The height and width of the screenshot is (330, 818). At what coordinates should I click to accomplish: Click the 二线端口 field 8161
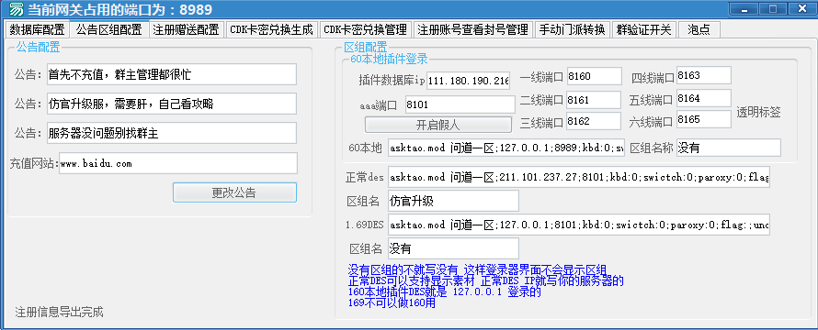[594, 99]
